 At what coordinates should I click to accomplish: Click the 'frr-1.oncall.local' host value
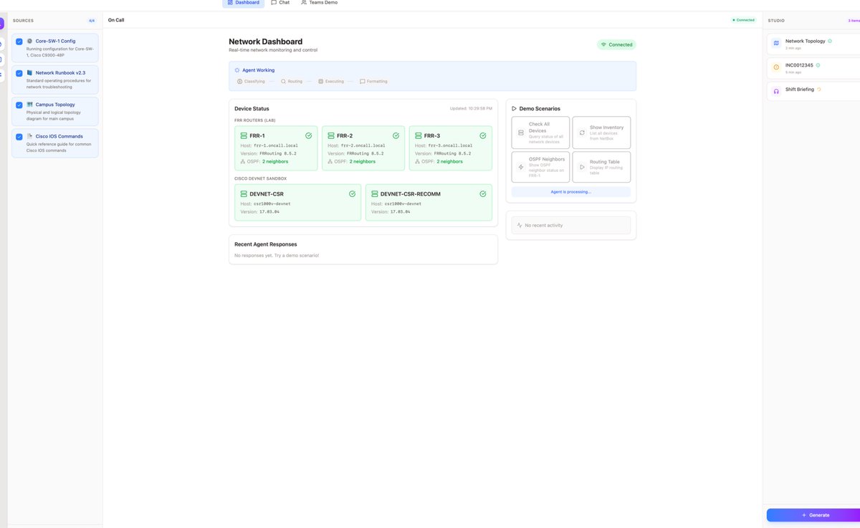coord(276,145)
